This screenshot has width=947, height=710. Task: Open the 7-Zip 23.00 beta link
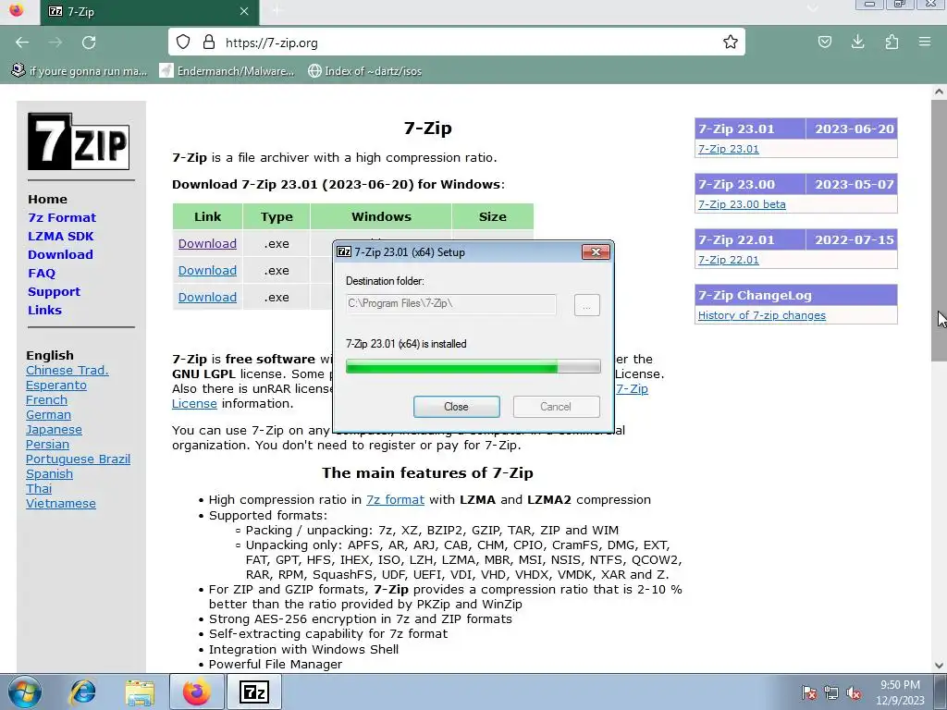pos(742,204)
